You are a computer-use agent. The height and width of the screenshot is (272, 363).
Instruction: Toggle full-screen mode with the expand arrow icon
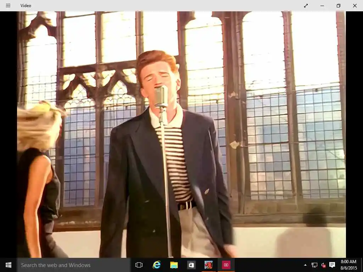coord(306,6)
